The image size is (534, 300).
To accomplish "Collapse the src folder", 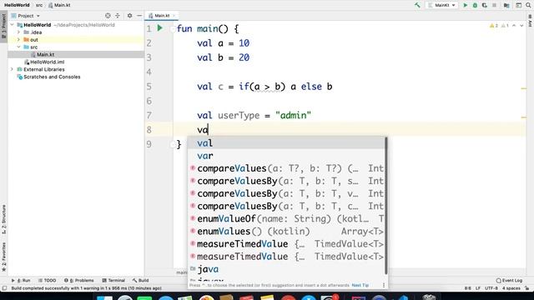I will [x=18, y=47].
